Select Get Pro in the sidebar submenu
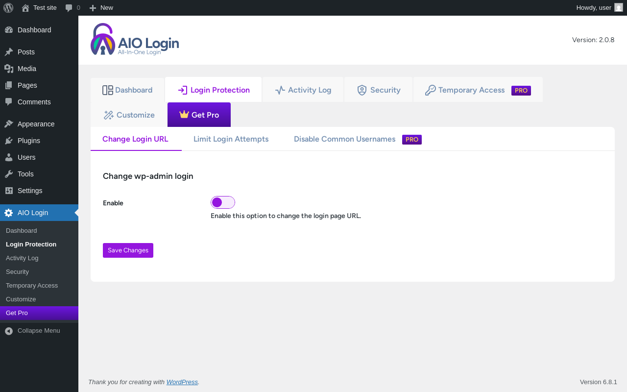The height and width of the screenshot is (392, 627). 39,313
